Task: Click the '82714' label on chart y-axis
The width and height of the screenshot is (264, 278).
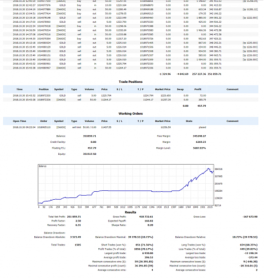Action: point(218,205)
